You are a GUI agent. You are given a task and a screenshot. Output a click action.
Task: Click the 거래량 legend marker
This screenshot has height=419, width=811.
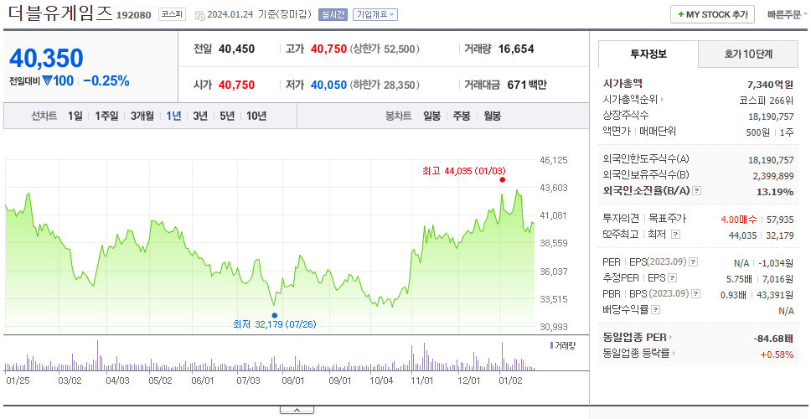click(x=551, y=345)
